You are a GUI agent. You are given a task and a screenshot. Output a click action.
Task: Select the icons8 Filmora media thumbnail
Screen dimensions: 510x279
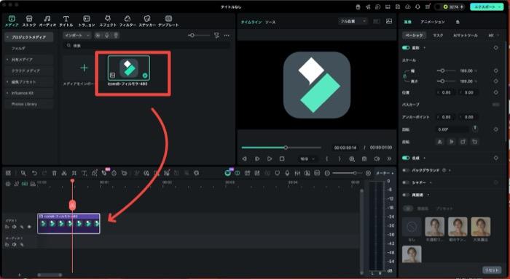click(129, 68)
